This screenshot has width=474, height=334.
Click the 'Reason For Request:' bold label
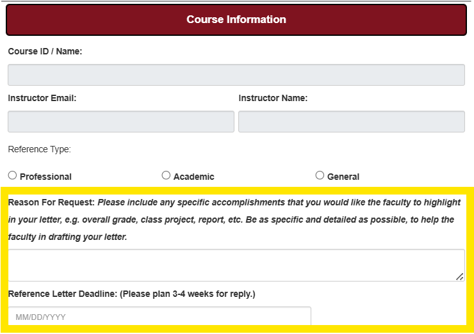[51, 202]
